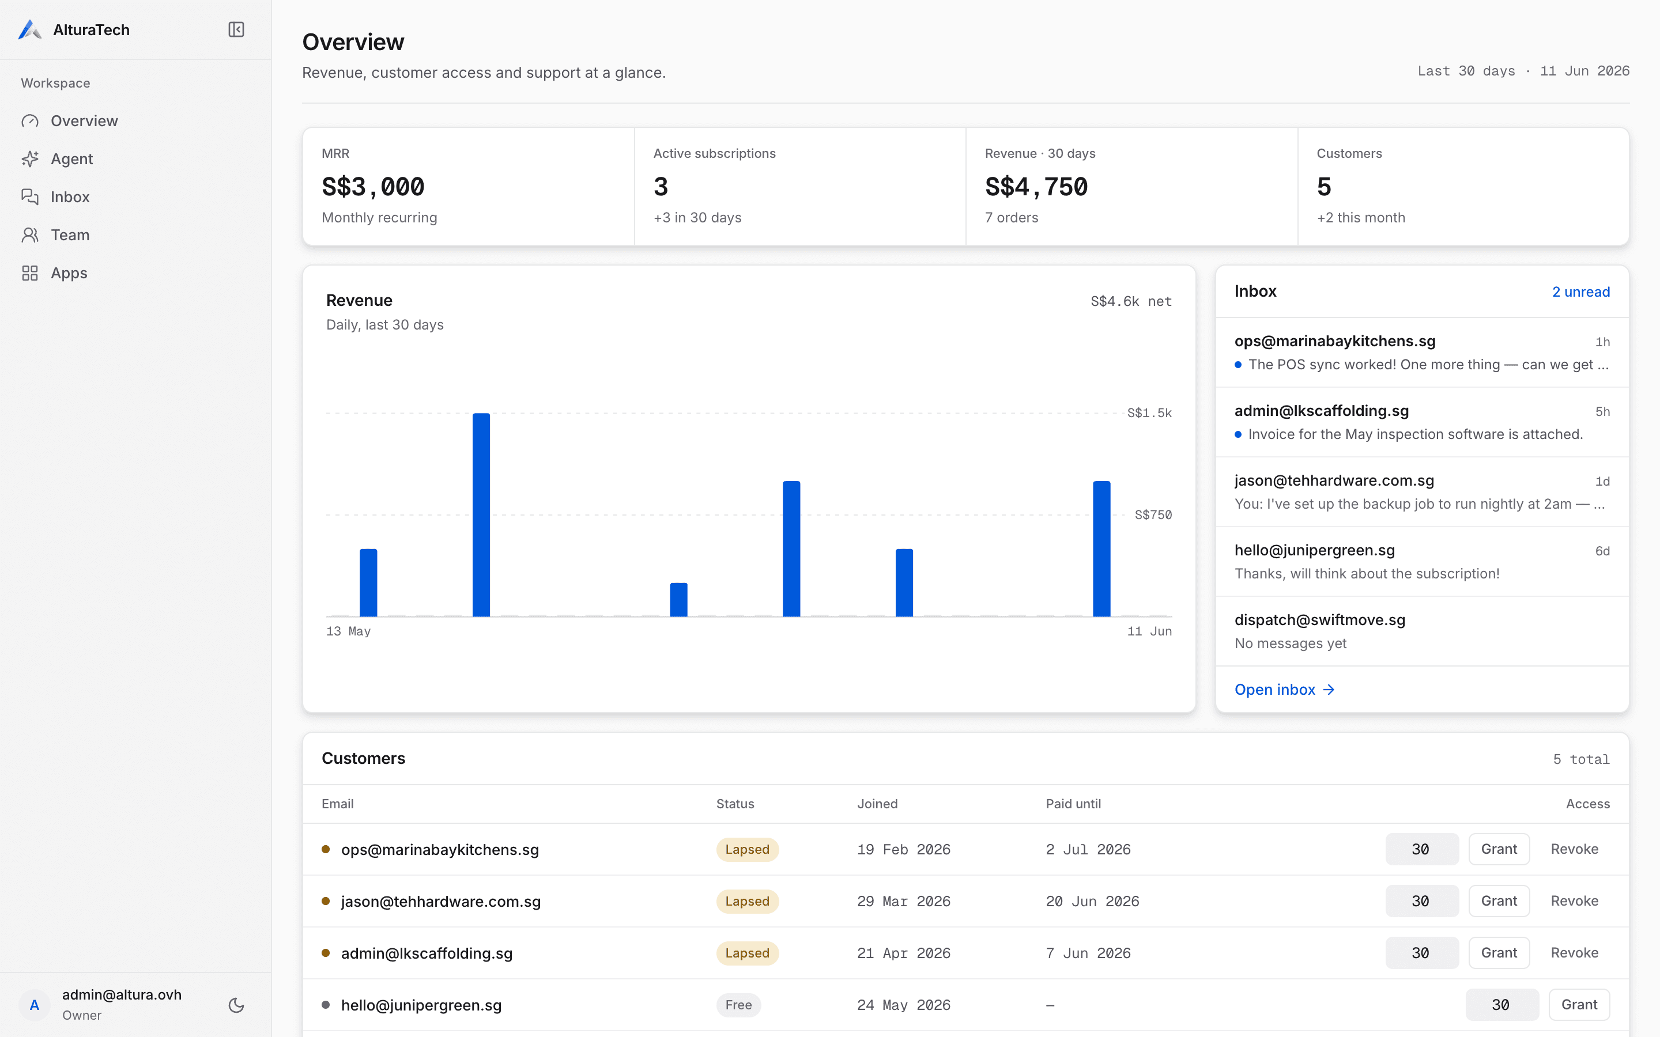Click hello@junipergreen.sg in Customers table
The height and width of the screenshot is (1037, 1660).
(421, 1005)
